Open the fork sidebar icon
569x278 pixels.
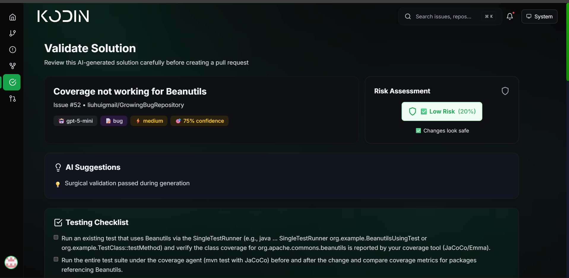pos(12,66)
